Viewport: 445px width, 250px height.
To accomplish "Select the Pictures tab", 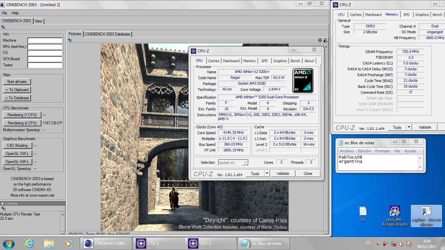I will coord(75,34).
